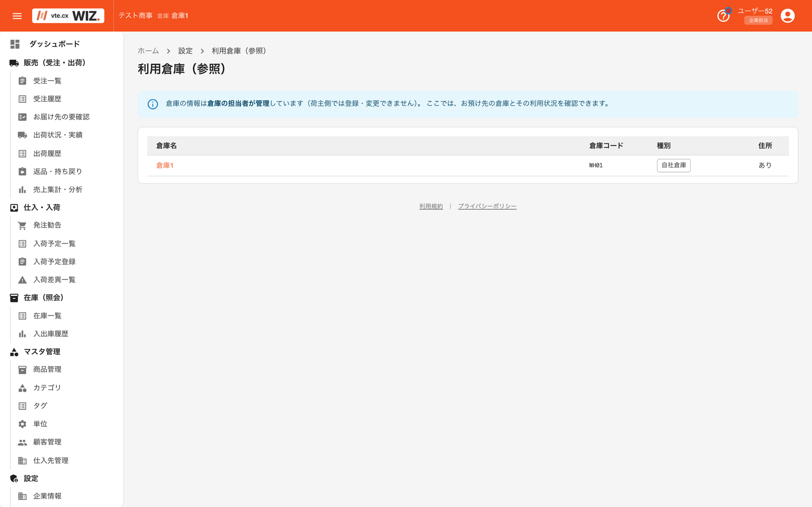Screen dimensions: 812x507
Task: Open the 利用規約 footer link
Action: (x=431, y=206)
